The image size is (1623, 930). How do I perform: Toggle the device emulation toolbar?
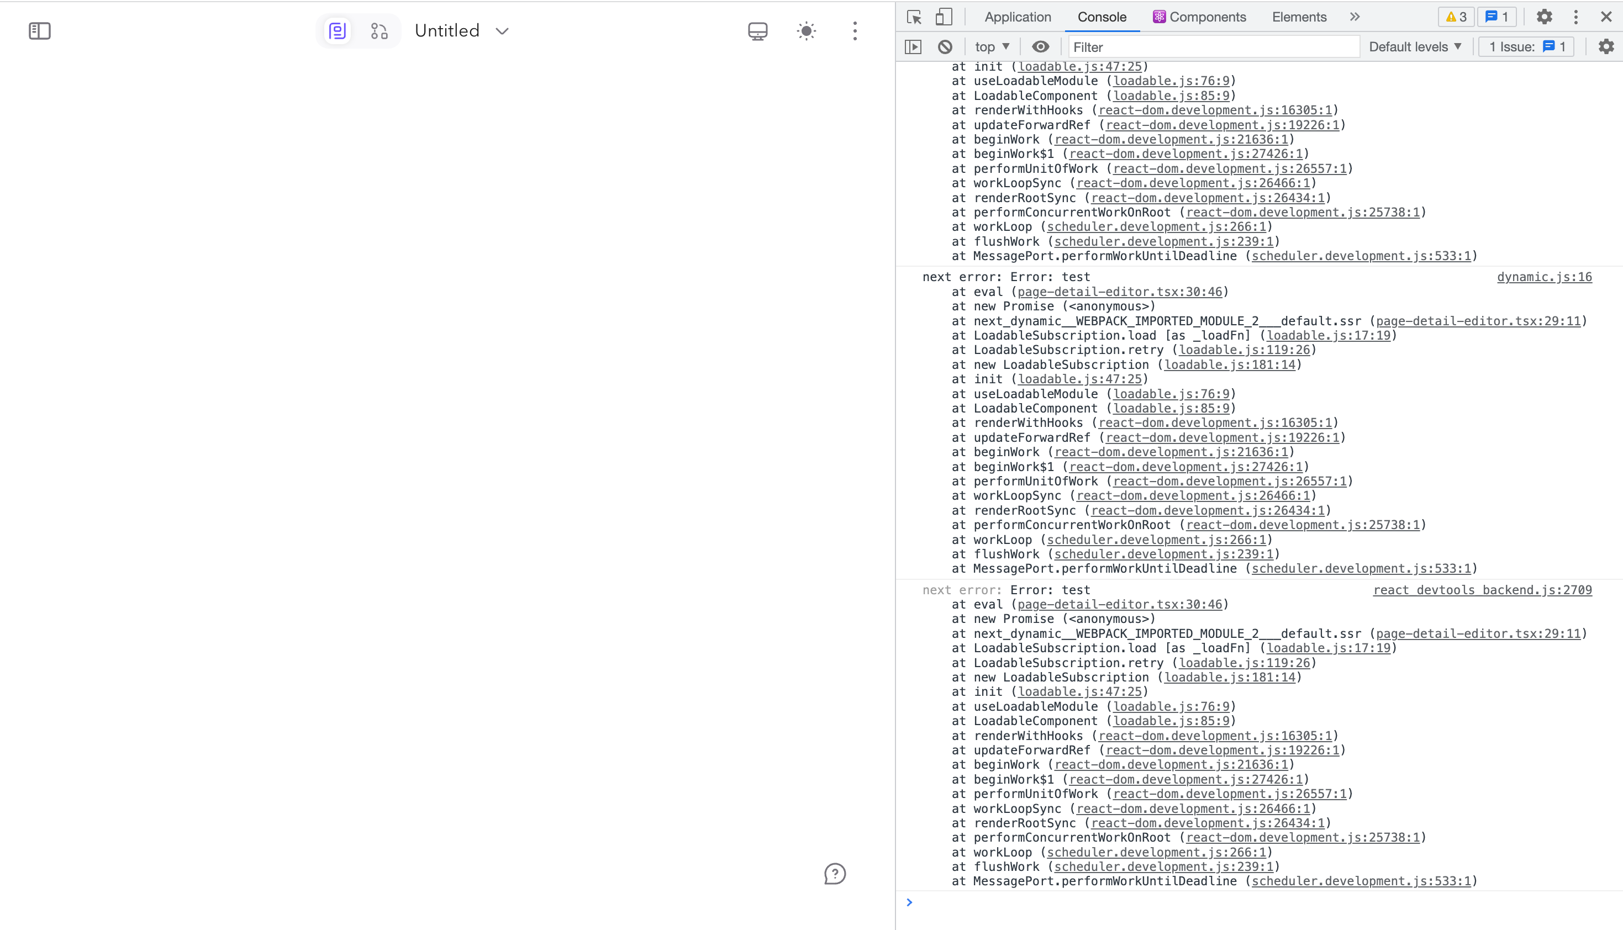[944, 17]
